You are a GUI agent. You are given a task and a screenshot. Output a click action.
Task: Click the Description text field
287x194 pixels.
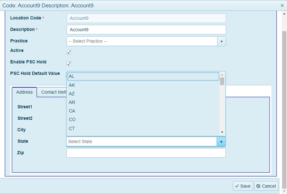point(146,30)
